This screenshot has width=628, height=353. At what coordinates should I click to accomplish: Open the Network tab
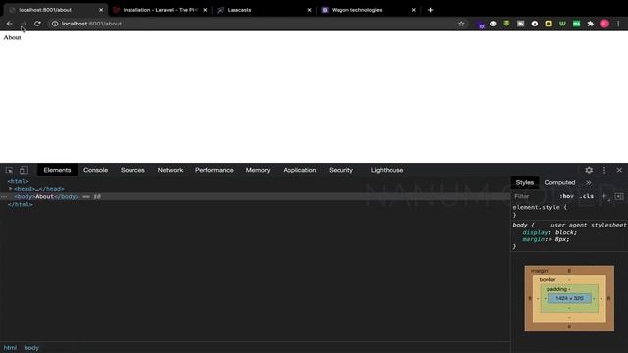tap(170, 170)
